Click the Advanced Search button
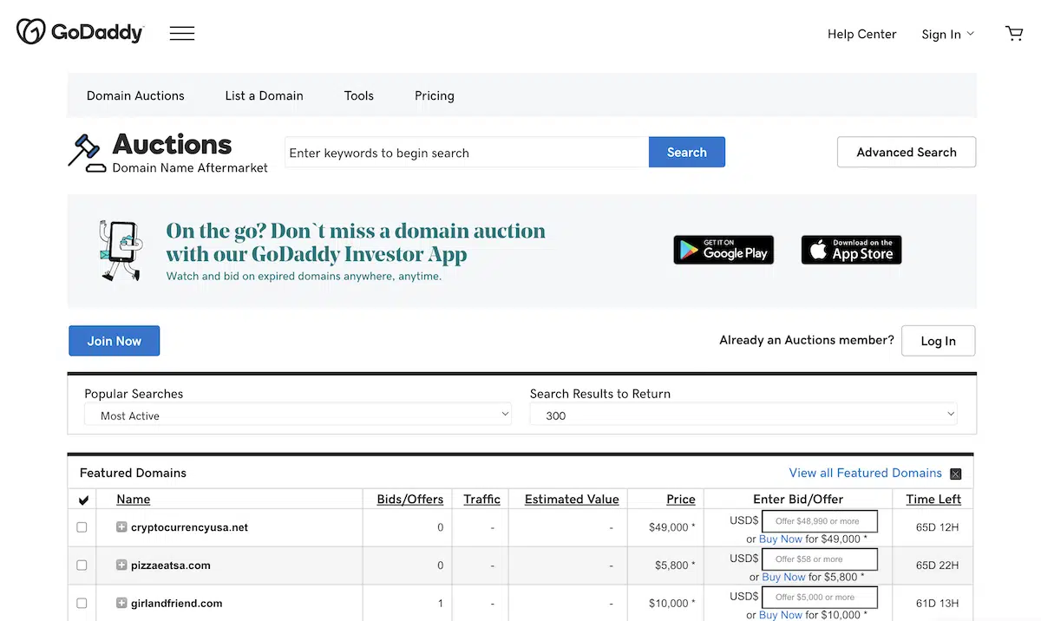The width and height of the screenshot is (1041, 621). pyautogui.click(x=907, y=152)
